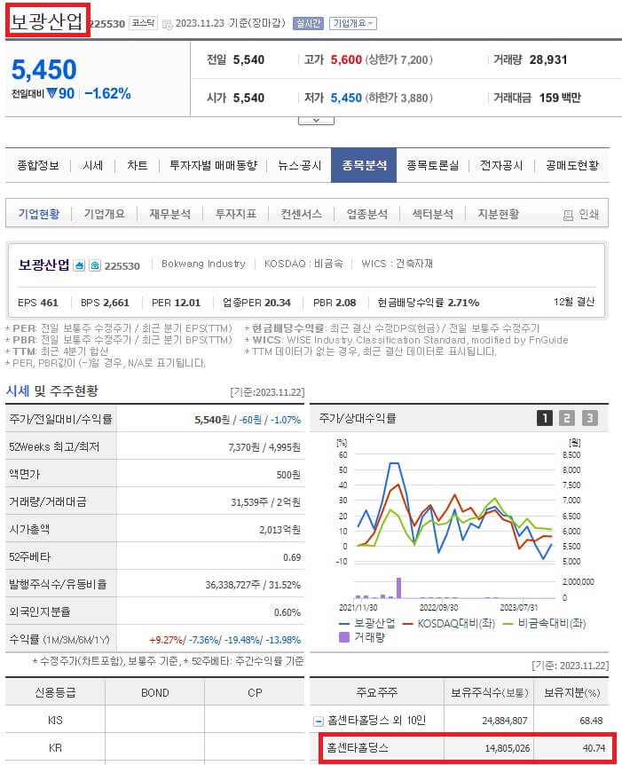Click the 현금배당수익률 2.71% value
622x765 pixels.
pos(463,303)
